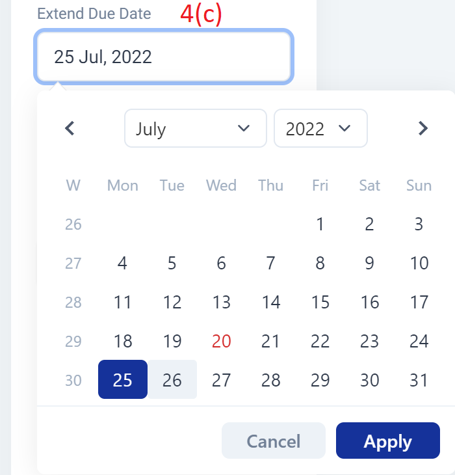455x475 pixels.
Task: Cancel the date selection
Action: point(274,441)
